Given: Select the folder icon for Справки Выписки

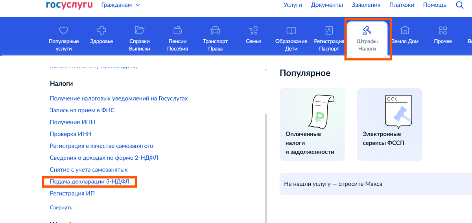Looking at the screenshot, I should tap(140, 30).
